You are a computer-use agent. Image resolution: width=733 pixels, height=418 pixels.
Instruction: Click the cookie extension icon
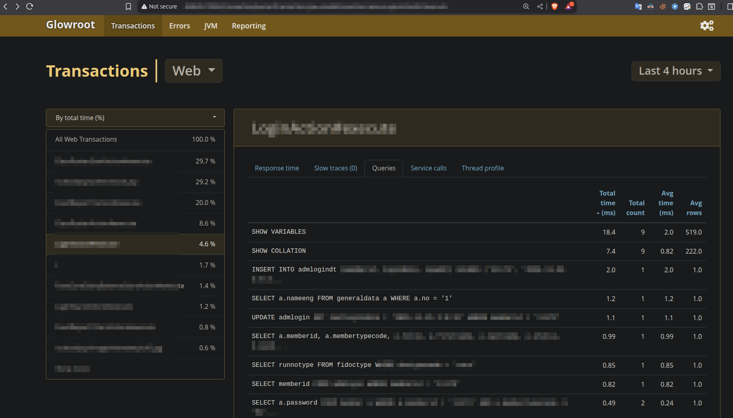[x=663, y=6]
